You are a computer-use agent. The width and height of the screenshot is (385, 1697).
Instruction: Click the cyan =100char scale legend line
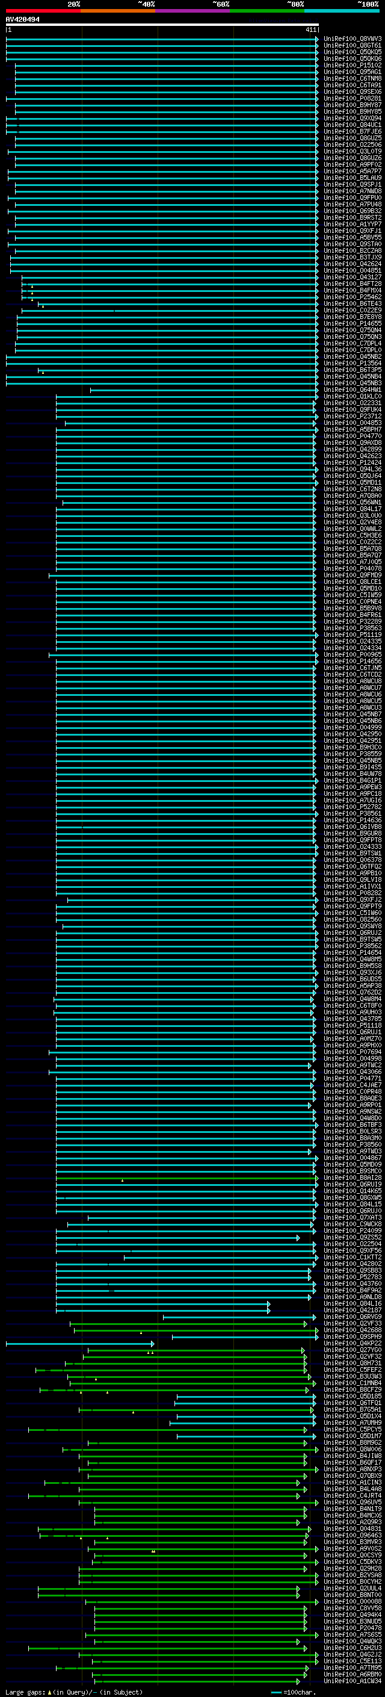(276, 1692)
